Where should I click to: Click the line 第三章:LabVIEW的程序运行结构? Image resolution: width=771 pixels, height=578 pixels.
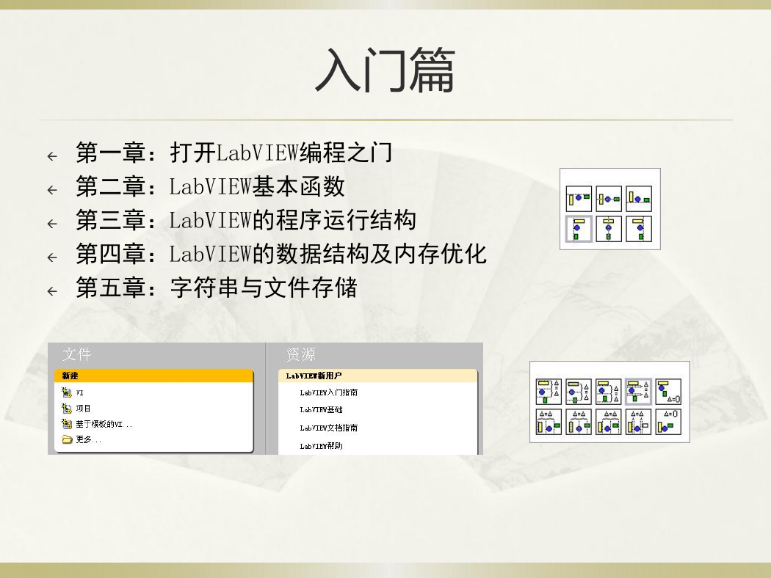click(246, 220)
